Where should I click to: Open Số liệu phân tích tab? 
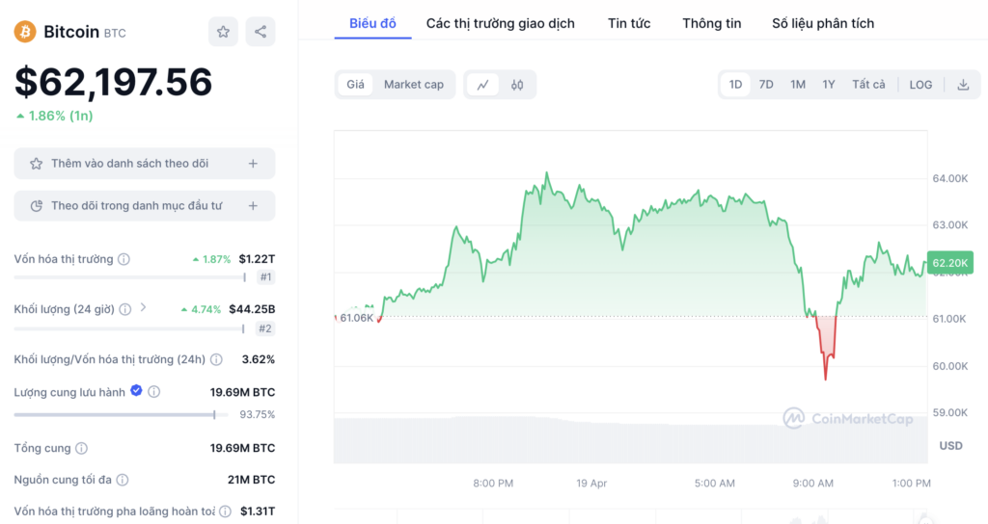tap(823, 23)
